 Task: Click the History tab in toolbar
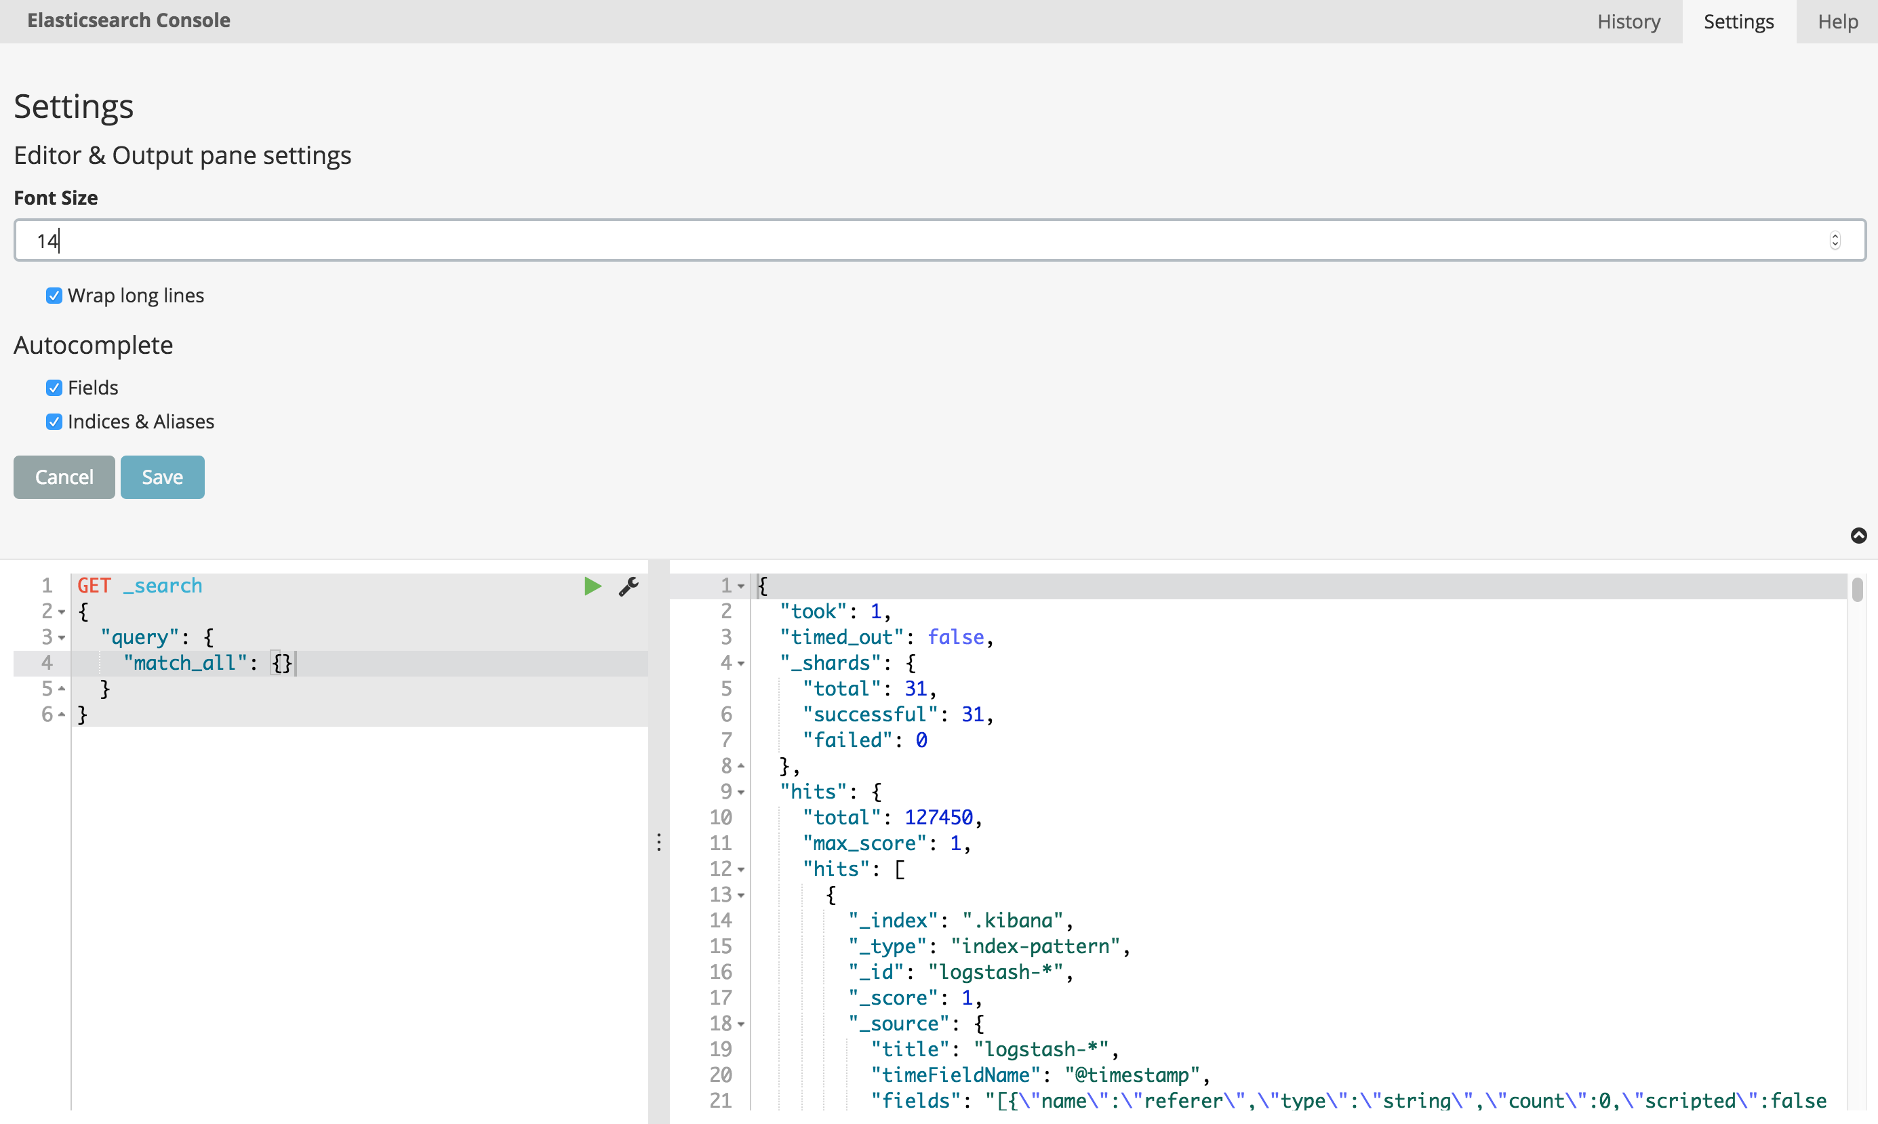point(1626,19)
